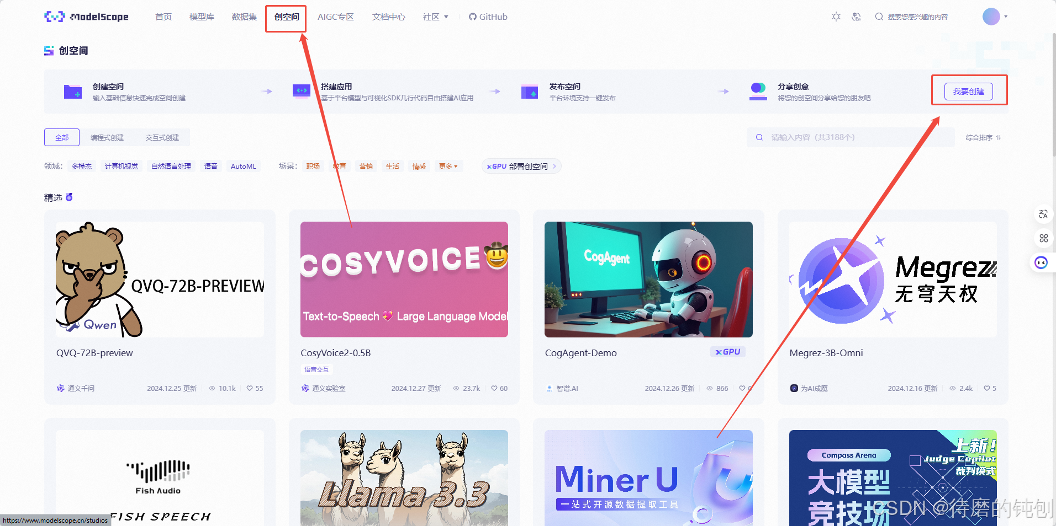Click the view count eye on CogAgent-Demo
The height and width of the screenshot is (526, 1056).
point(710,388)
